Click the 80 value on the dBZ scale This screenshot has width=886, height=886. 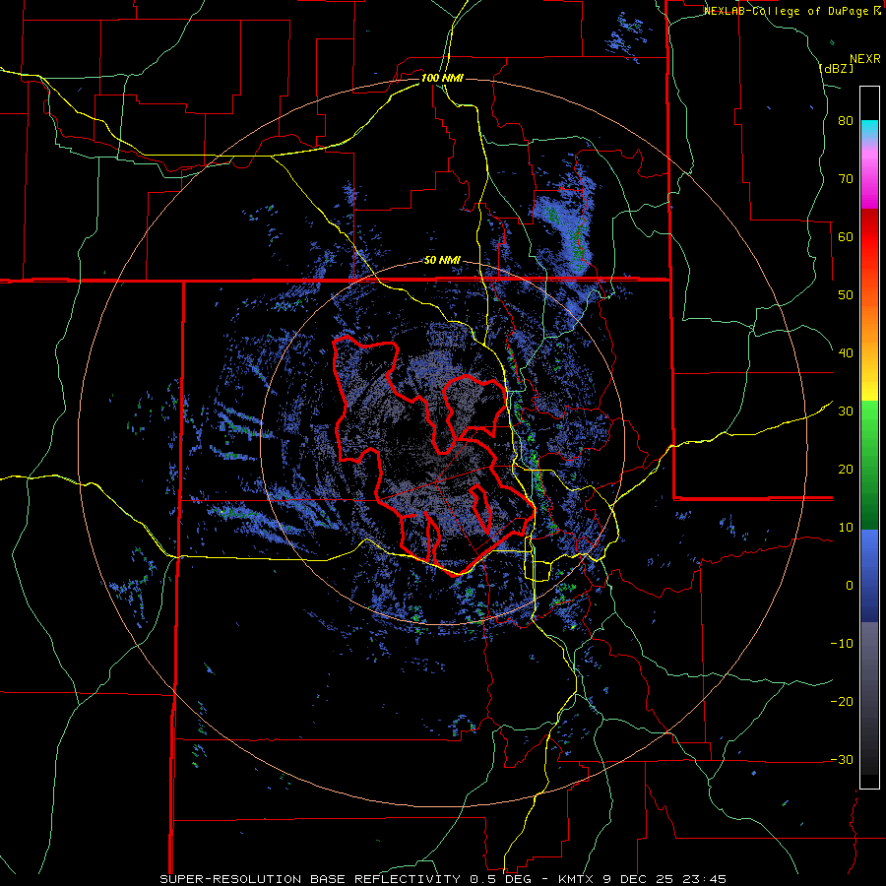[846, 121]
